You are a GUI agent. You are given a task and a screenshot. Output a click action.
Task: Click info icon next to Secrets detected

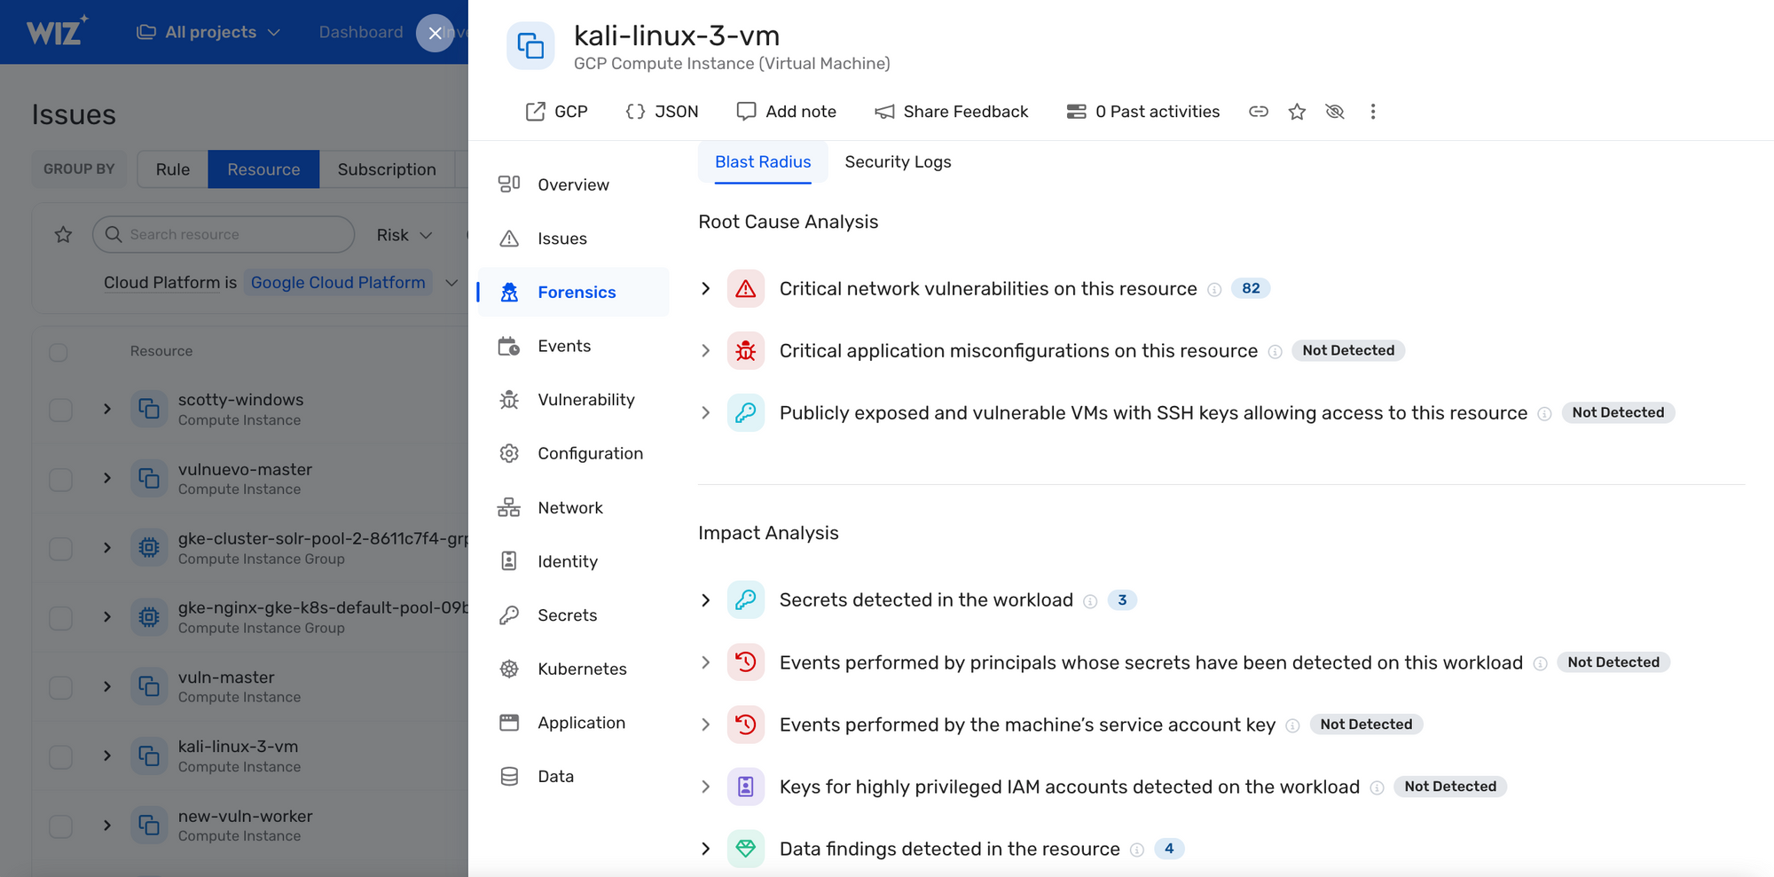[x=1090, y=601]
